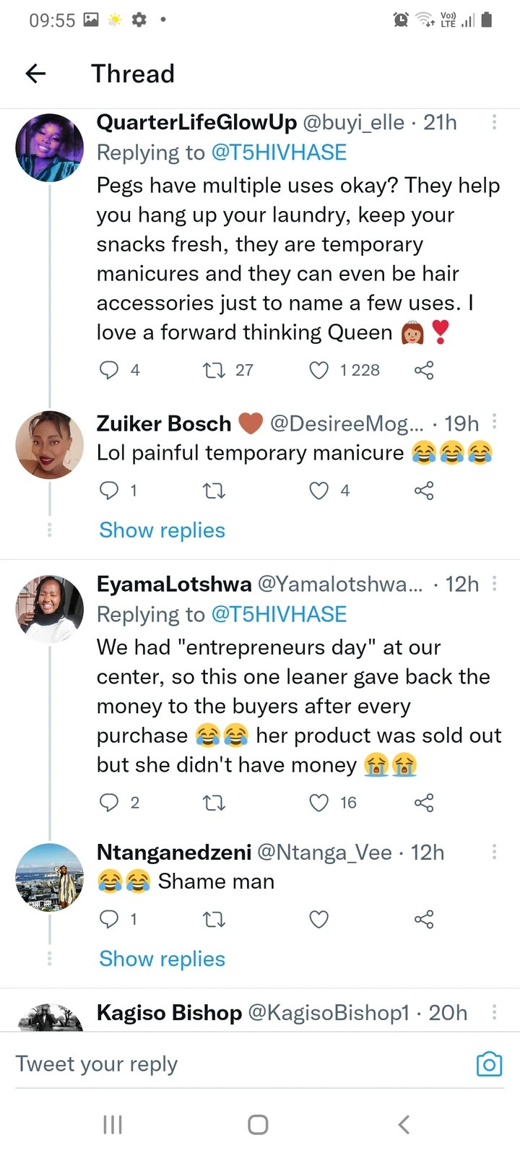
Task: Open Android recent apps navigation button
Action: coord(113,1124)
